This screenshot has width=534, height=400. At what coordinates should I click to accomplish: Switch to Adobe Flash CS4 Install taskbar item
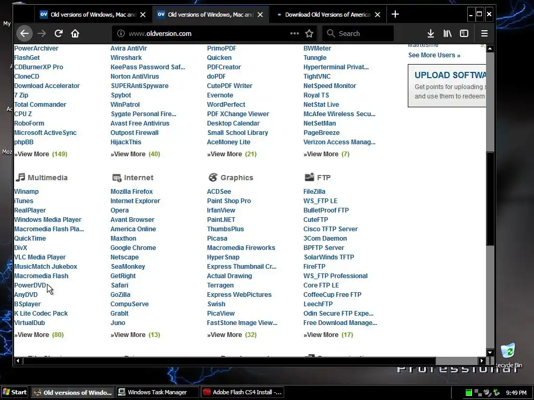click(242, 392)
